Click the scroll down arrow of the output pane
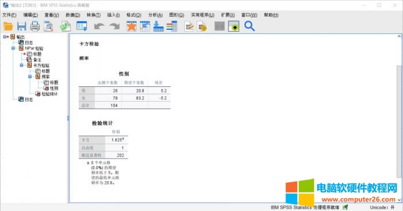The width and height of the screenshot is (403, 211). (399, 200)
